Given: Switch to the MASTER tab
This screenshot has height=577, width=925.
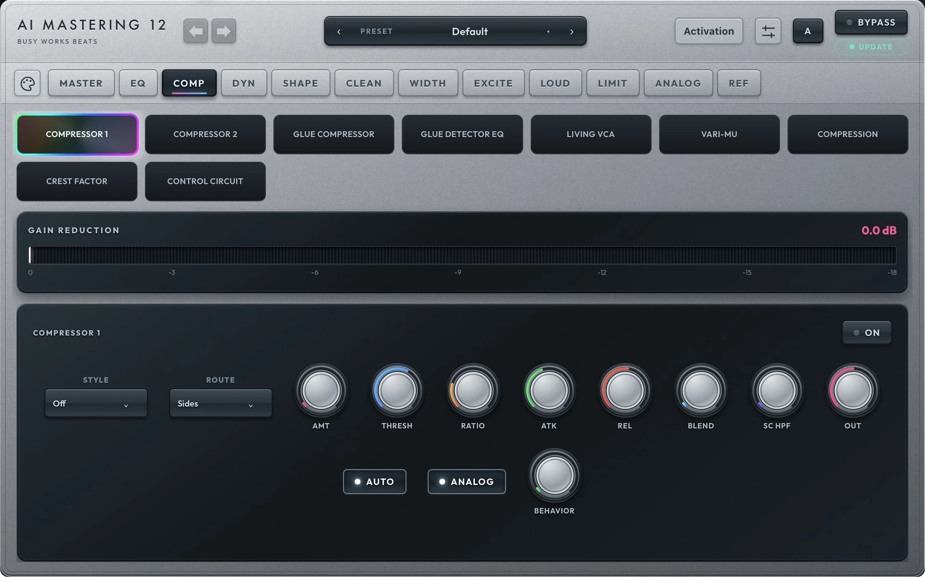Looking at the screenshot, I should click(81, 83).
